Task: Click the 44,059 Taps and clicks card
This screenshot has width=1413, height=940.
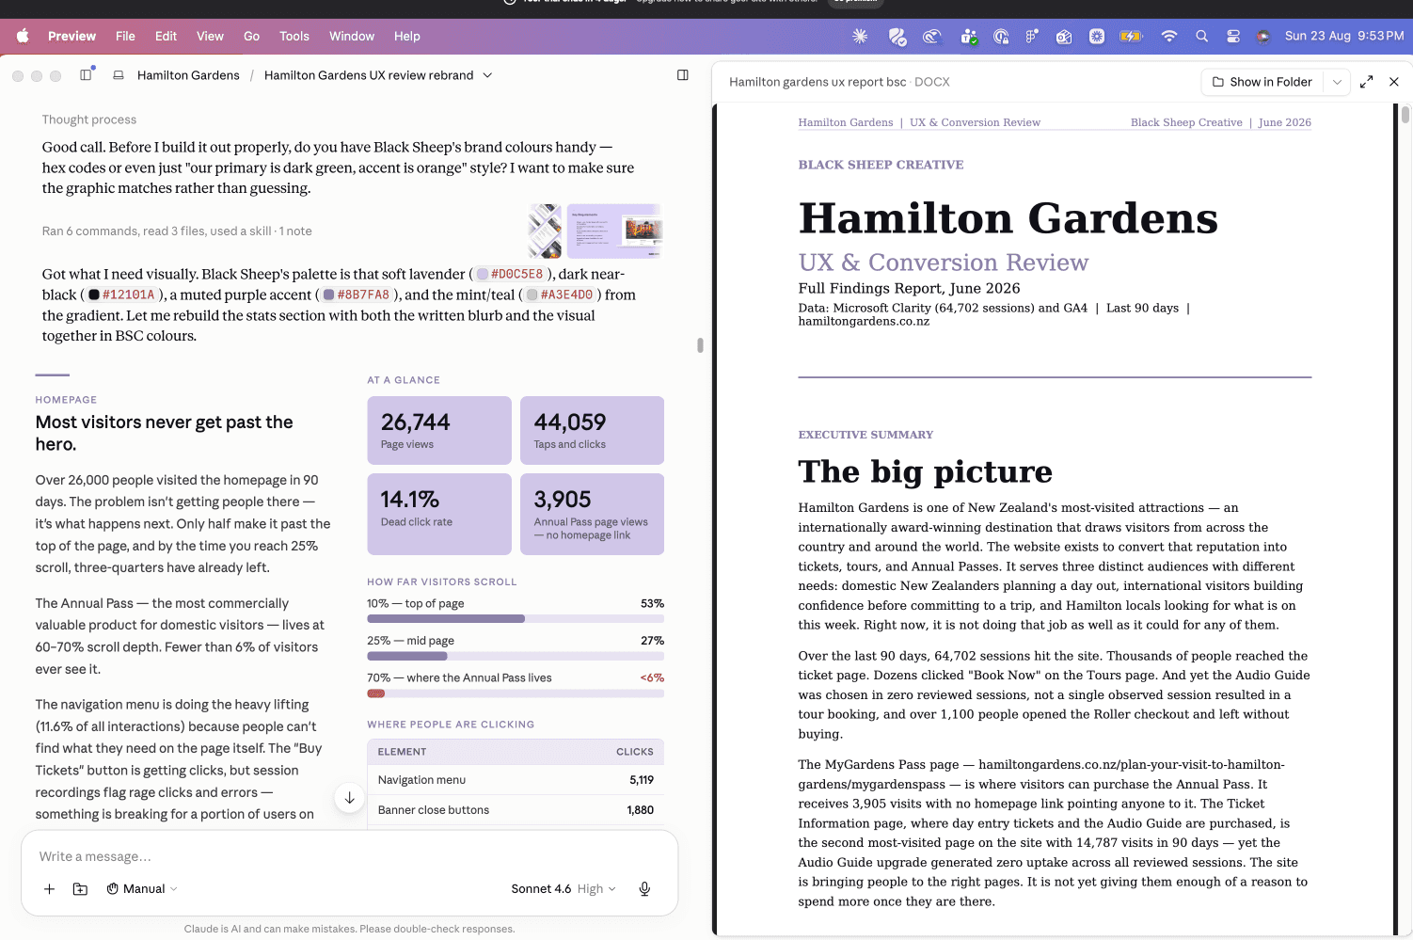Action: (592, 430)
